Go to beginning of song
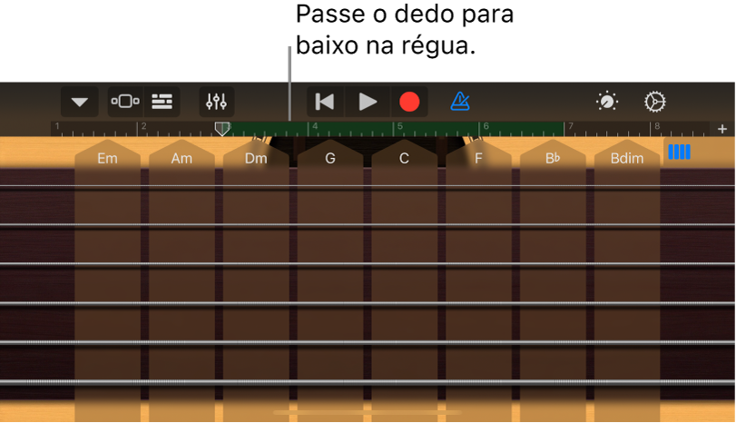 [325, 102]
